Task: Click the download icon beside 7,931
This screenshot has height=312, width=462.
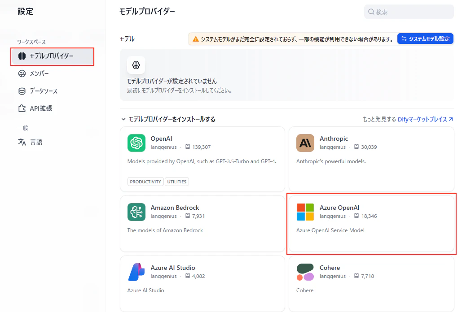Action: point(188,216)
